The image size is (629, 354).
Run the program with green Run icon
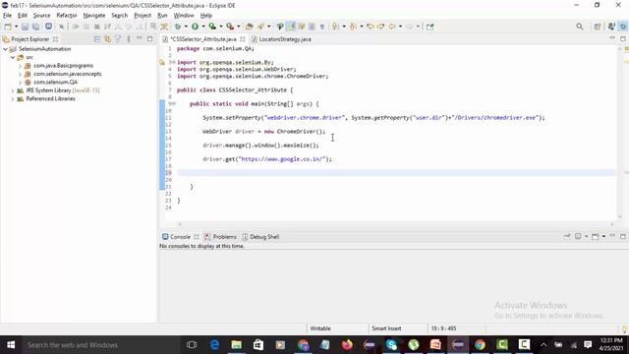pos(195,27)
